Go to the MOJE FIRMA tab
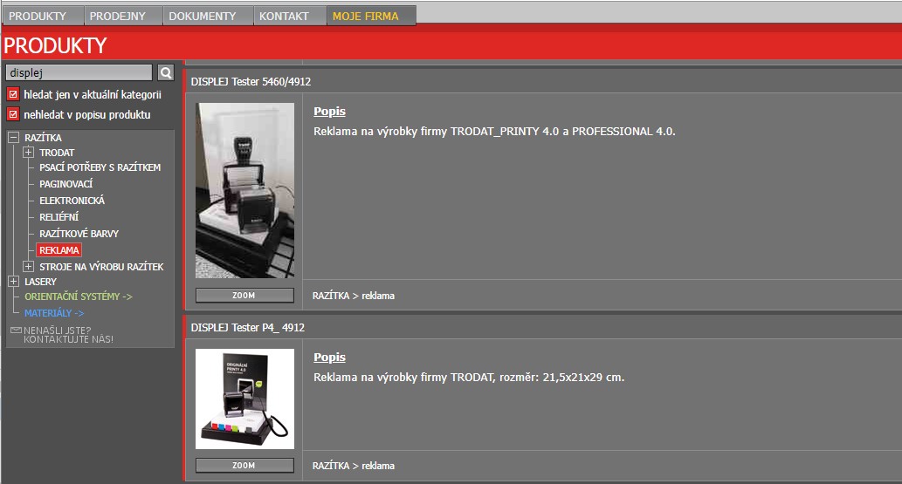The height and width of the screenshot is (484, 902). [365, 16]
